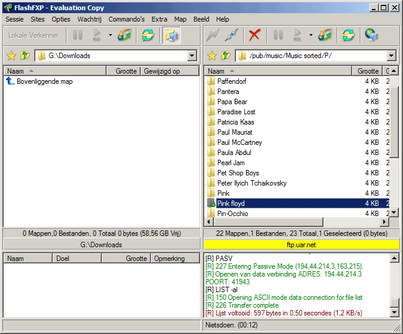Expand the G:\Downloads path dropdown
Screen dimensions: 403x334
(x=192, y=56)
